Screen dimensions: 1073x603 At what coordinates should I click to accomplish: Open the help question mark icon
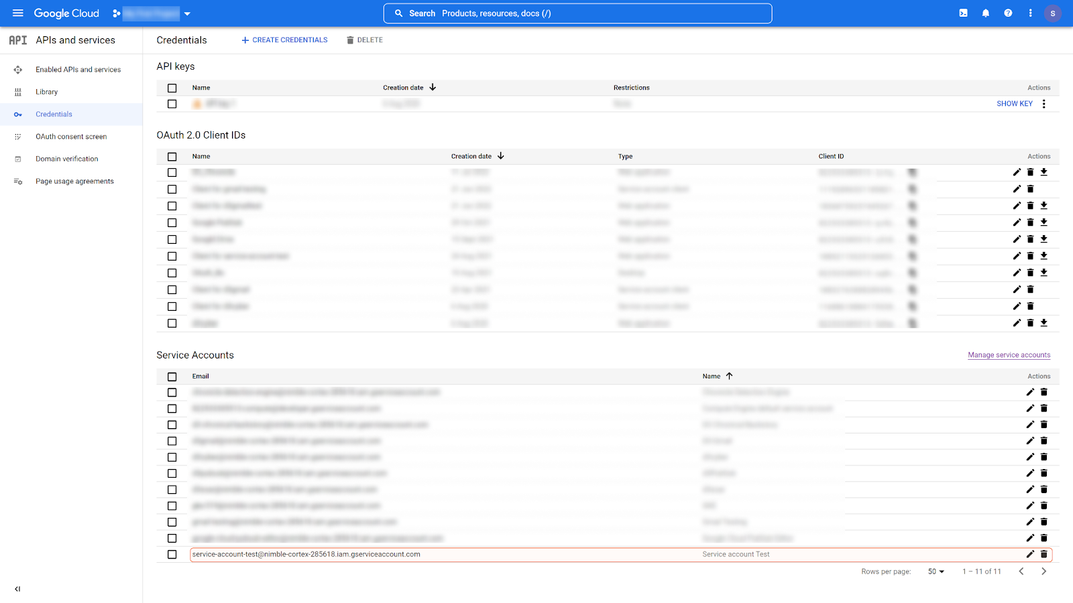(1008, 13)
